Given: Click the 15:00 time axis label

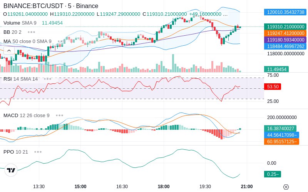Looking at the screenshot, I should click(x=80, y=187).
